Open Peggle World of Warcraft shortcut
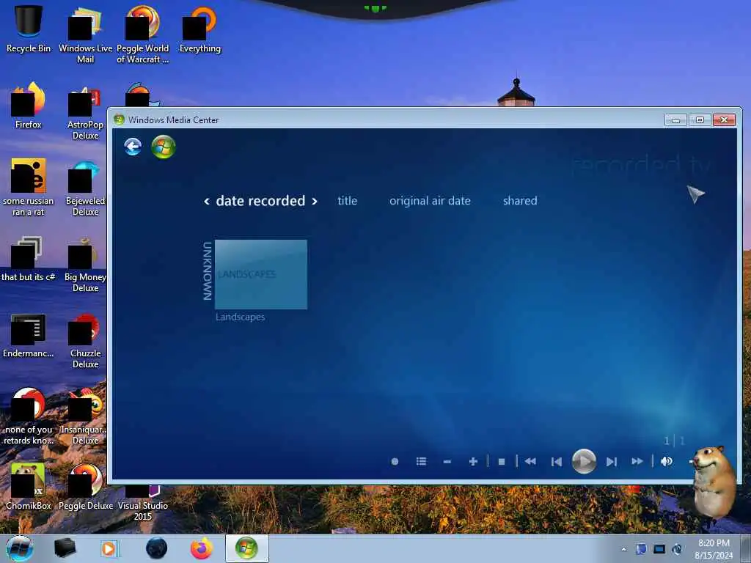The width and height of the screenshot is (751, 563). click(143, 34)
